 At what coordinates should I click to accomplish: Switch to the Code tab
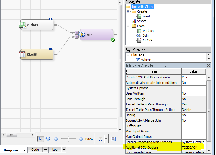point(35,150)
